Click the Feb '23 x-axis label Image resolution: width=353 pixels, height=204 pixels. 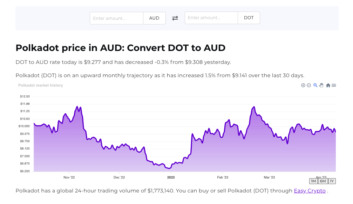pos(223,177)
